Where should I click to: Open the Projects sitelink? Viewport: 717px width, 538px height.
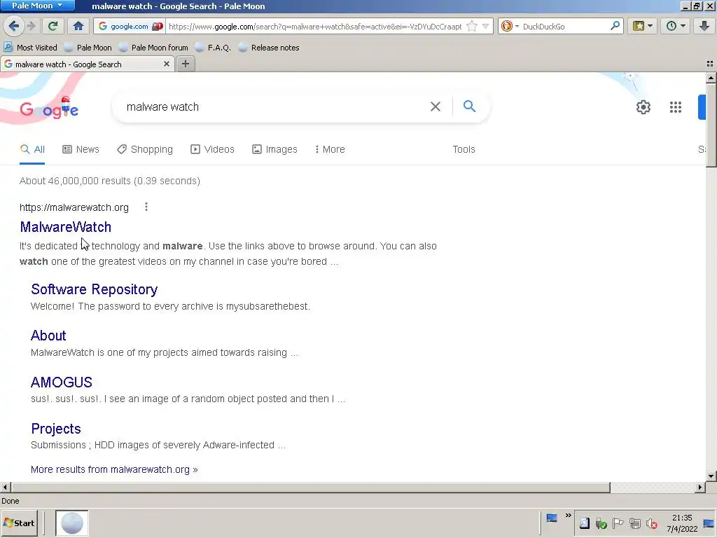(56, 428)
